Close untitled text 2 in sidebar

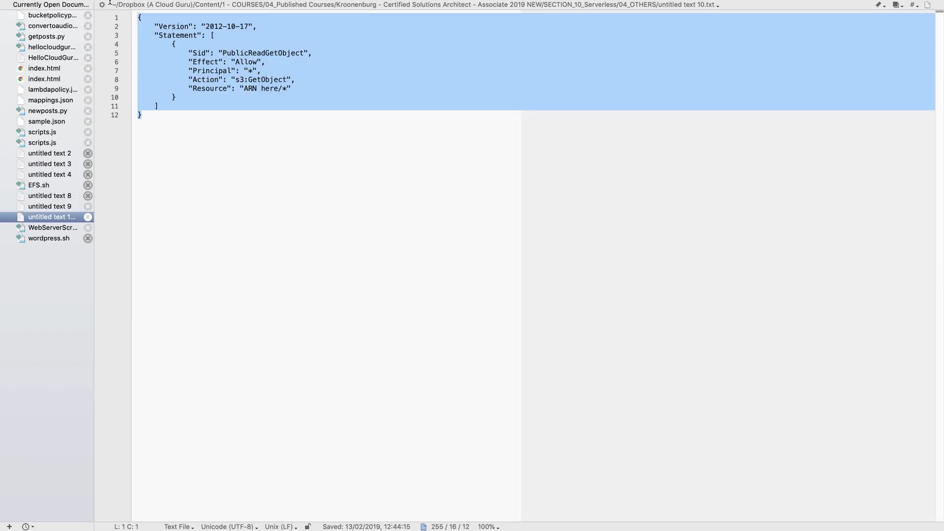pos(88,153)
